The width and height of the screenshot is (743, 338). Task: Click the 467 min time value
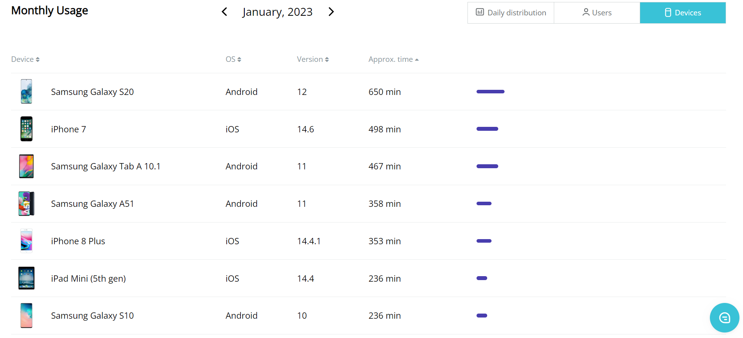(x=385, y=166)
